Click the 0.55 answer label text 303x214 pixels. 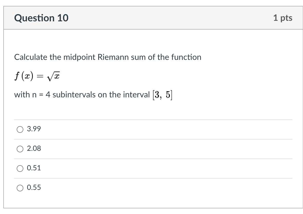click(34, 188)
